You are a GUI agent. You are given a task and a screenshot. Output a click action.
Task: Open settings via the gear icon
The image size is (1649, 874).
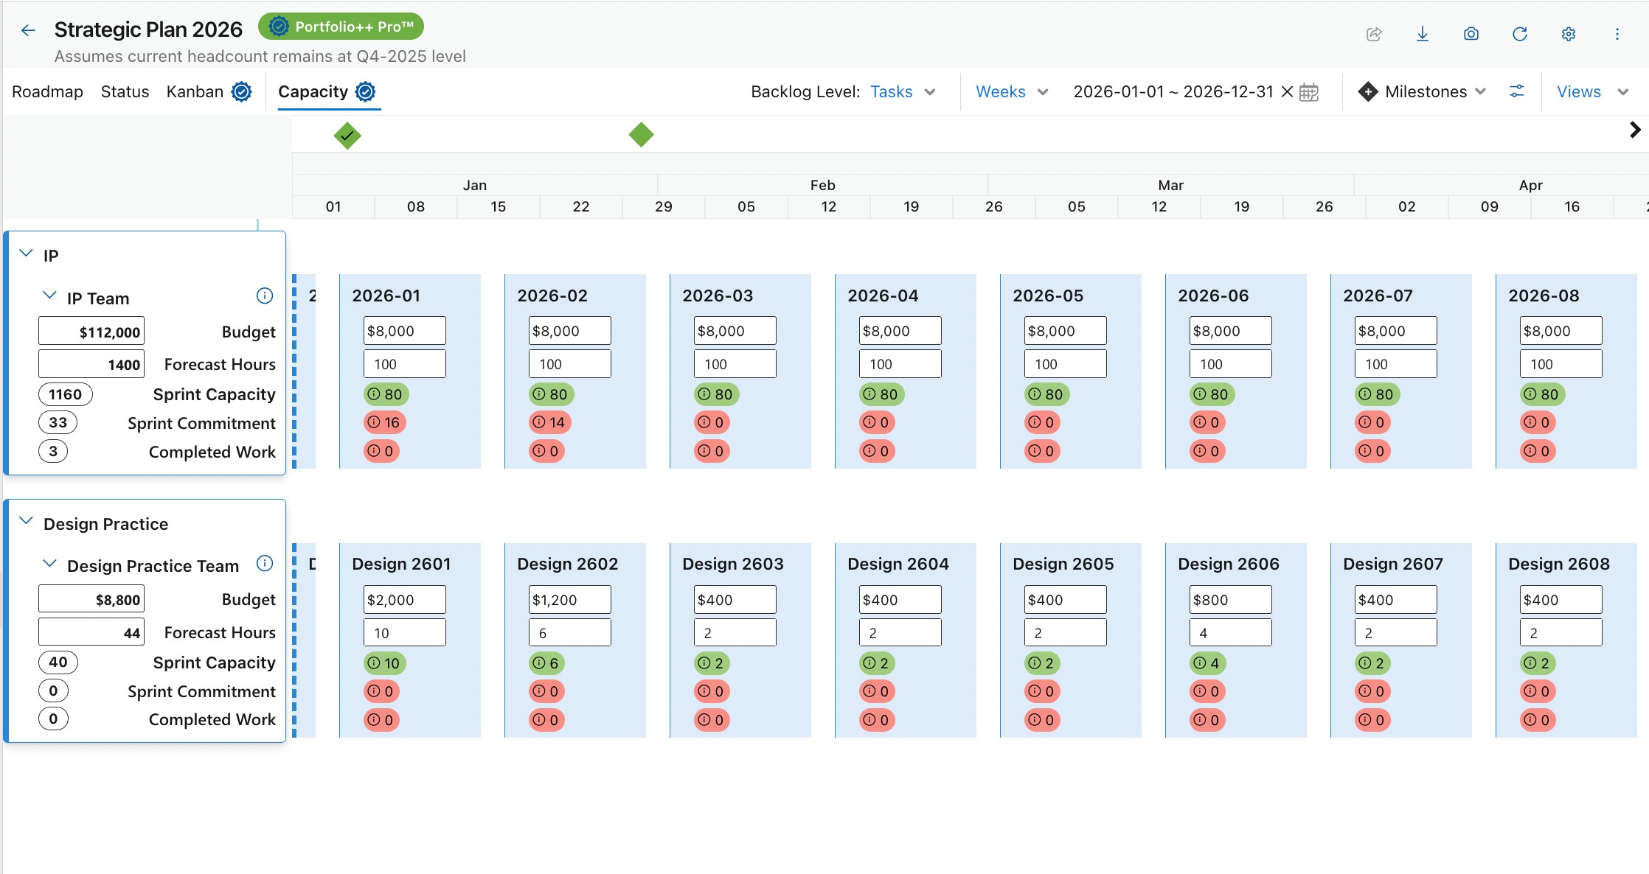(1569, 34)
